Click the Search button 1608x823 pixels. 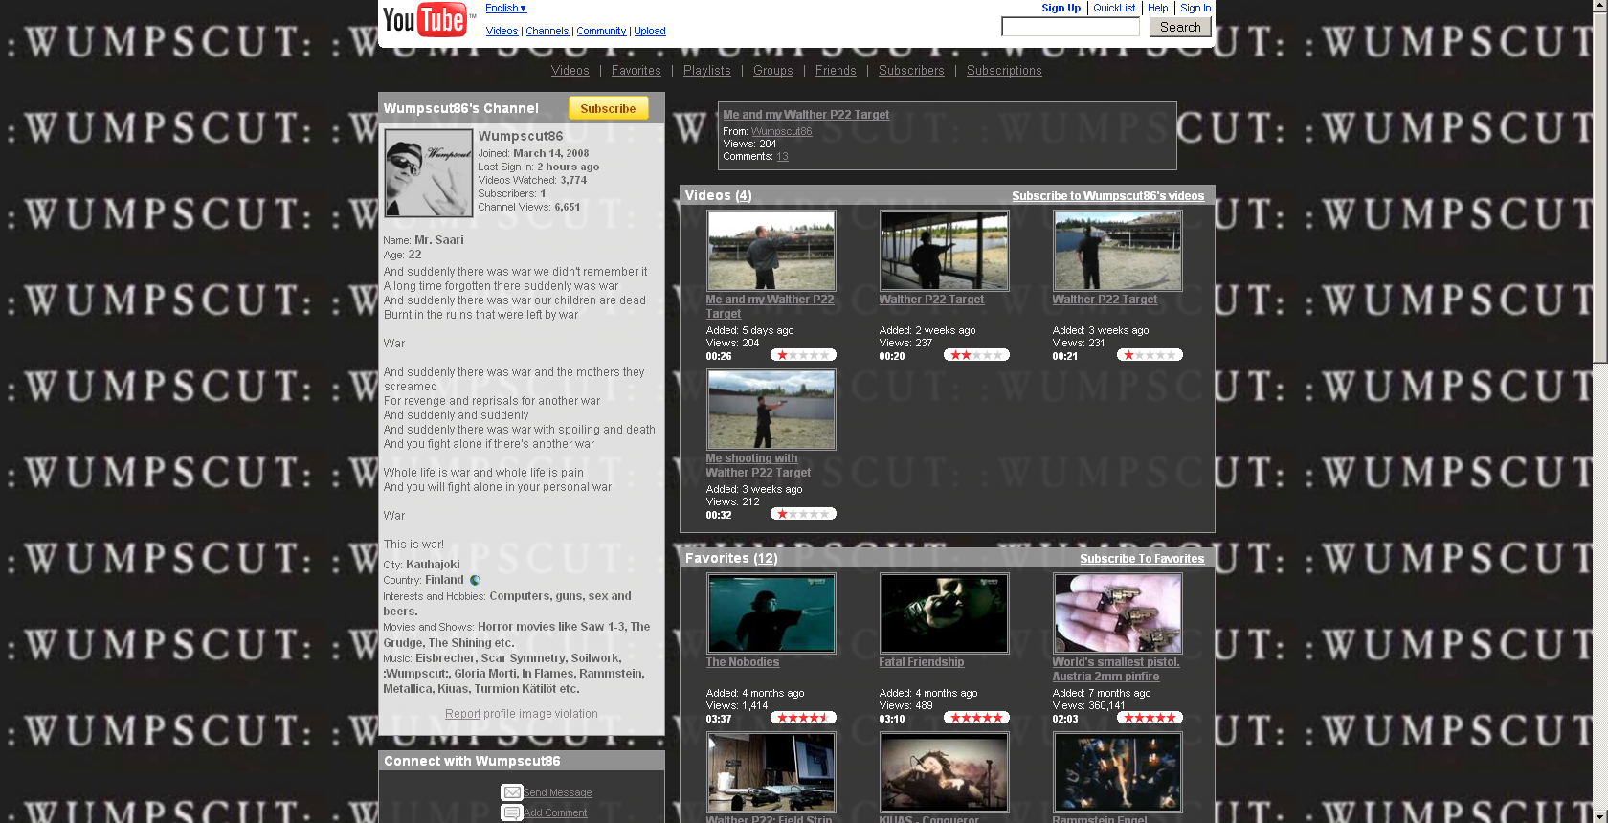click(x=1179, y=27)
